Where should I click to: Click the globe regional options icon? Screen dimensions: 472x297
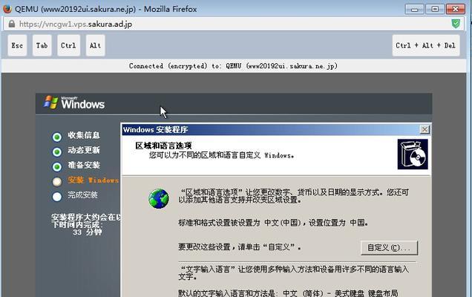(x=159, y=198)
